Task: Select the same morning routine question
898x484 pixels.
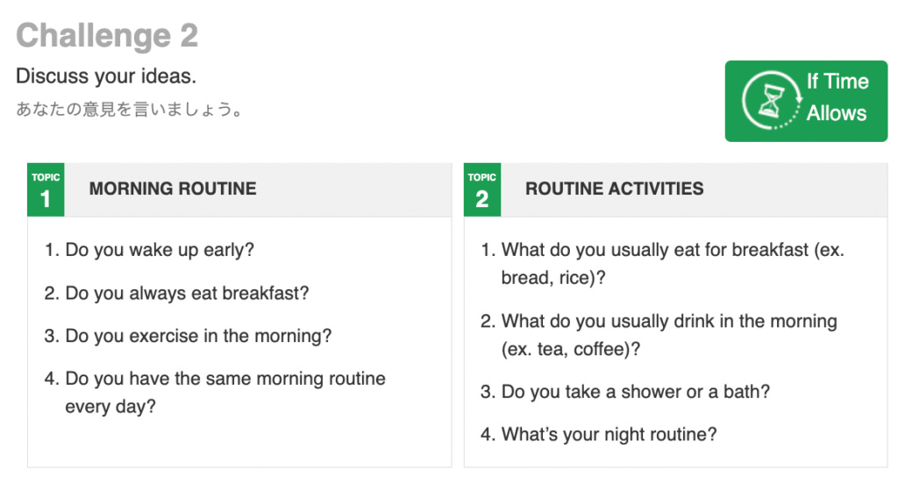Action: [215, 392]
